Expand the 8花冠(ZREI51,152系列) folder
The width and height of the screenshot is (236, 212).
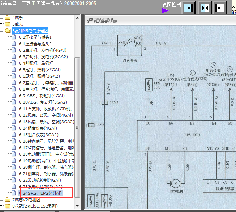[1, 206]
